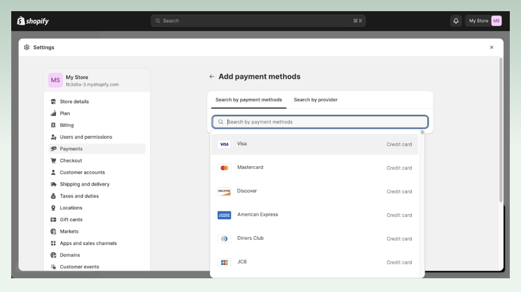Click the Shipping and delivery truck icon
Image resolution: width=521 pixels, height=292 pixels.
pos(53,184)
